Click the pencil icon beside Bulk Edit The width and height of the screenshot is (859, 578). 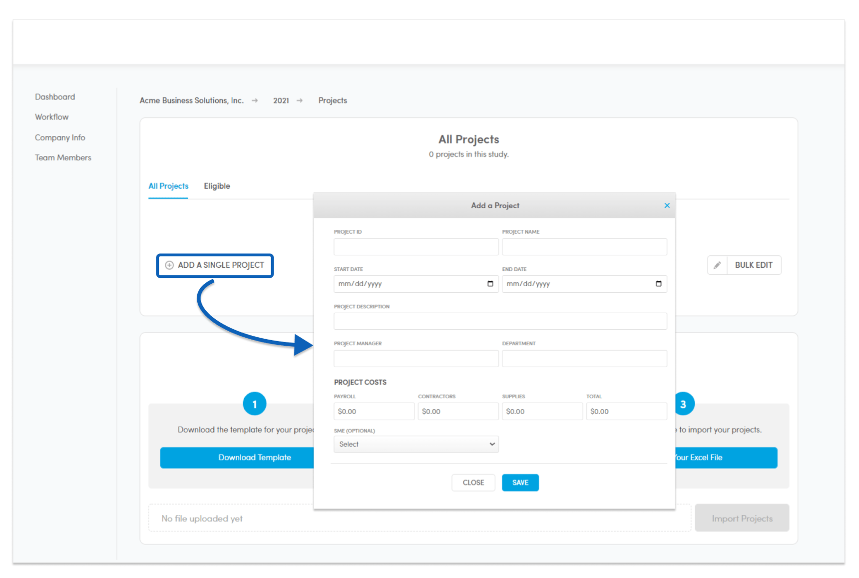717,265
